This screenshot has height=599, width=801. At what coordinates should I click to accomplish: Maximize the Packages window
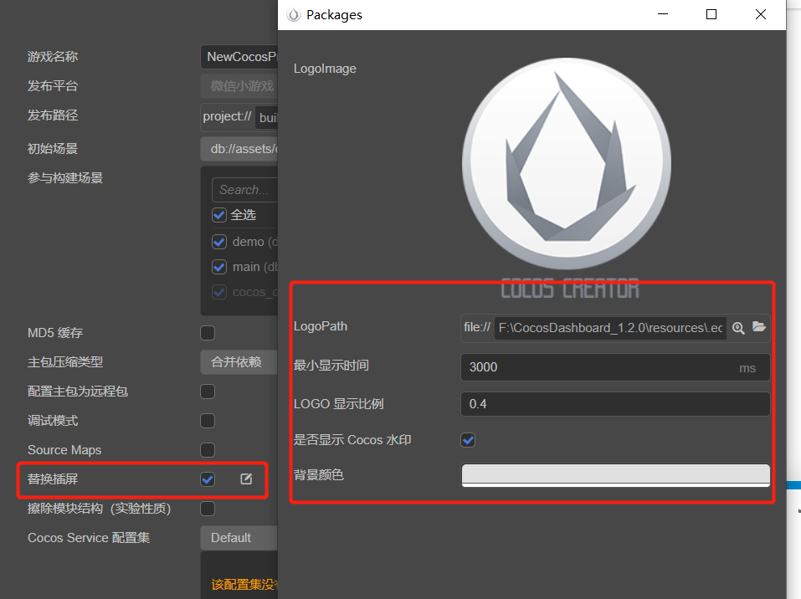pos(711,14)
